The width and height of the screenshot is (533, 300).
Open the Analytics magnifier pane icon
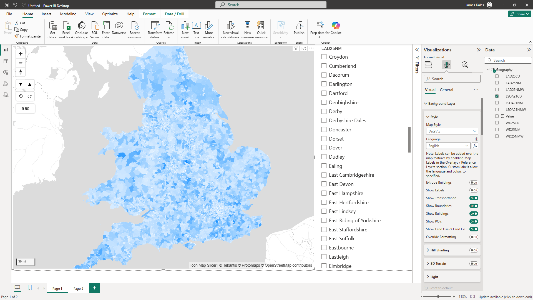pyautogui.click(x=465, y=65)
